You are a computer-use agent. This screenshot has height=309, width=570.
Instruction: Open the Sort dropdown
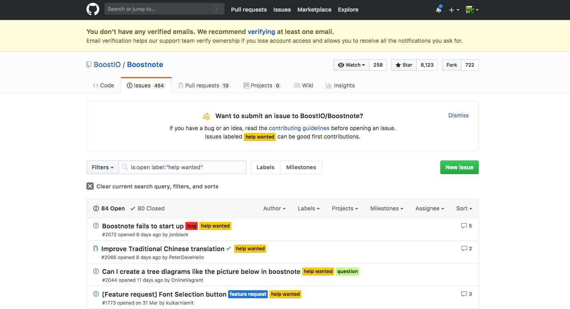(464, 208)
